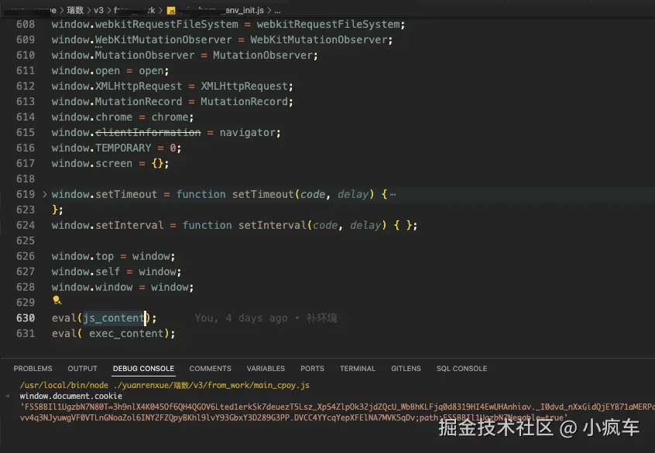Click the GitLens blame annotation 'You, 4 days ago'

[241, 318]
